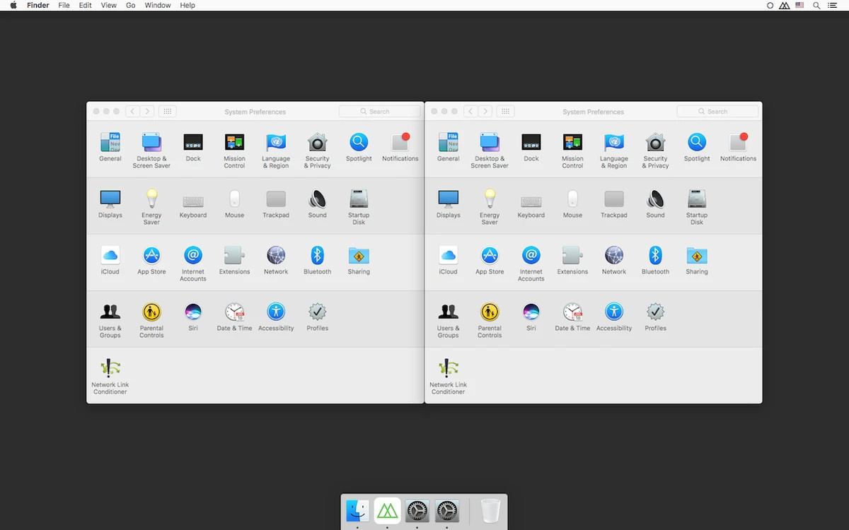Open Security & Privacy in right window
The width and height of the screenshot is (849, 530).
click(655, 150)
